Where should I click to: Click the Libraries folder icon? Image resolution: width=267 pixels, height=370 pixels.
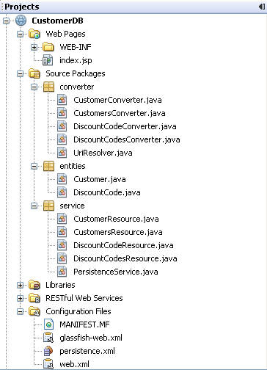(34, 285)
